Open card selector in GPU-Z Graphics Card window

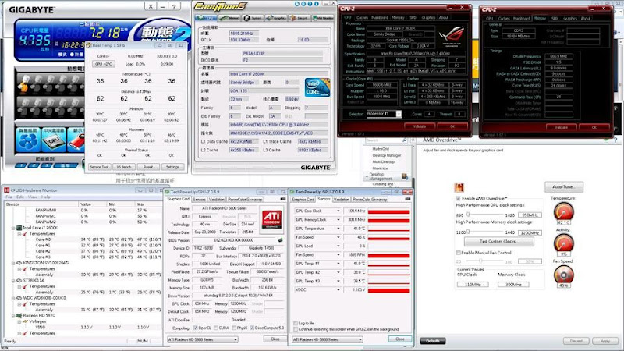coord(203,339)
